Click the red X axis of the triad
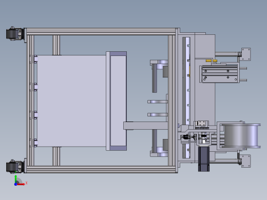Screen dimensions: 267x200 pos(21,184)
